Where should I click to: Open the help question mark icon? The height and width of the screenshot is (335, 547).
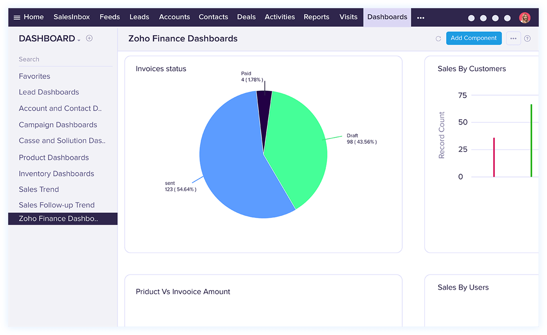pos(527,38)
